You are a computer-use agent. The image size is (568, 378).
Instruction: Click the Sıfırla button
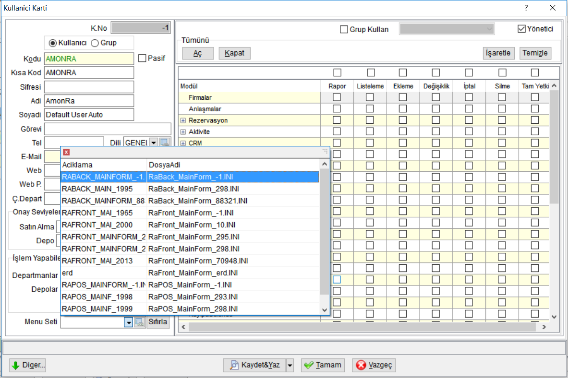coord(158,322)
